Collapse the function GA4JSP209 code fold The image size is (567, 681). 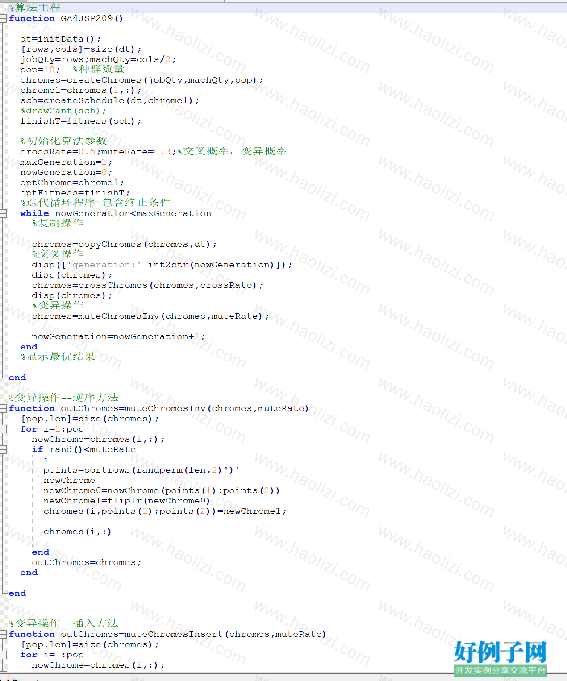tap(3, 18)
